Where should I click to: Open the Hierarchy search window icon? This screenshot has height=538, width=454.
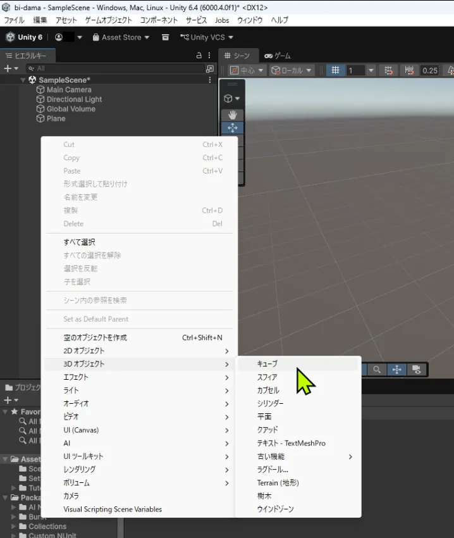coord(209,68)
